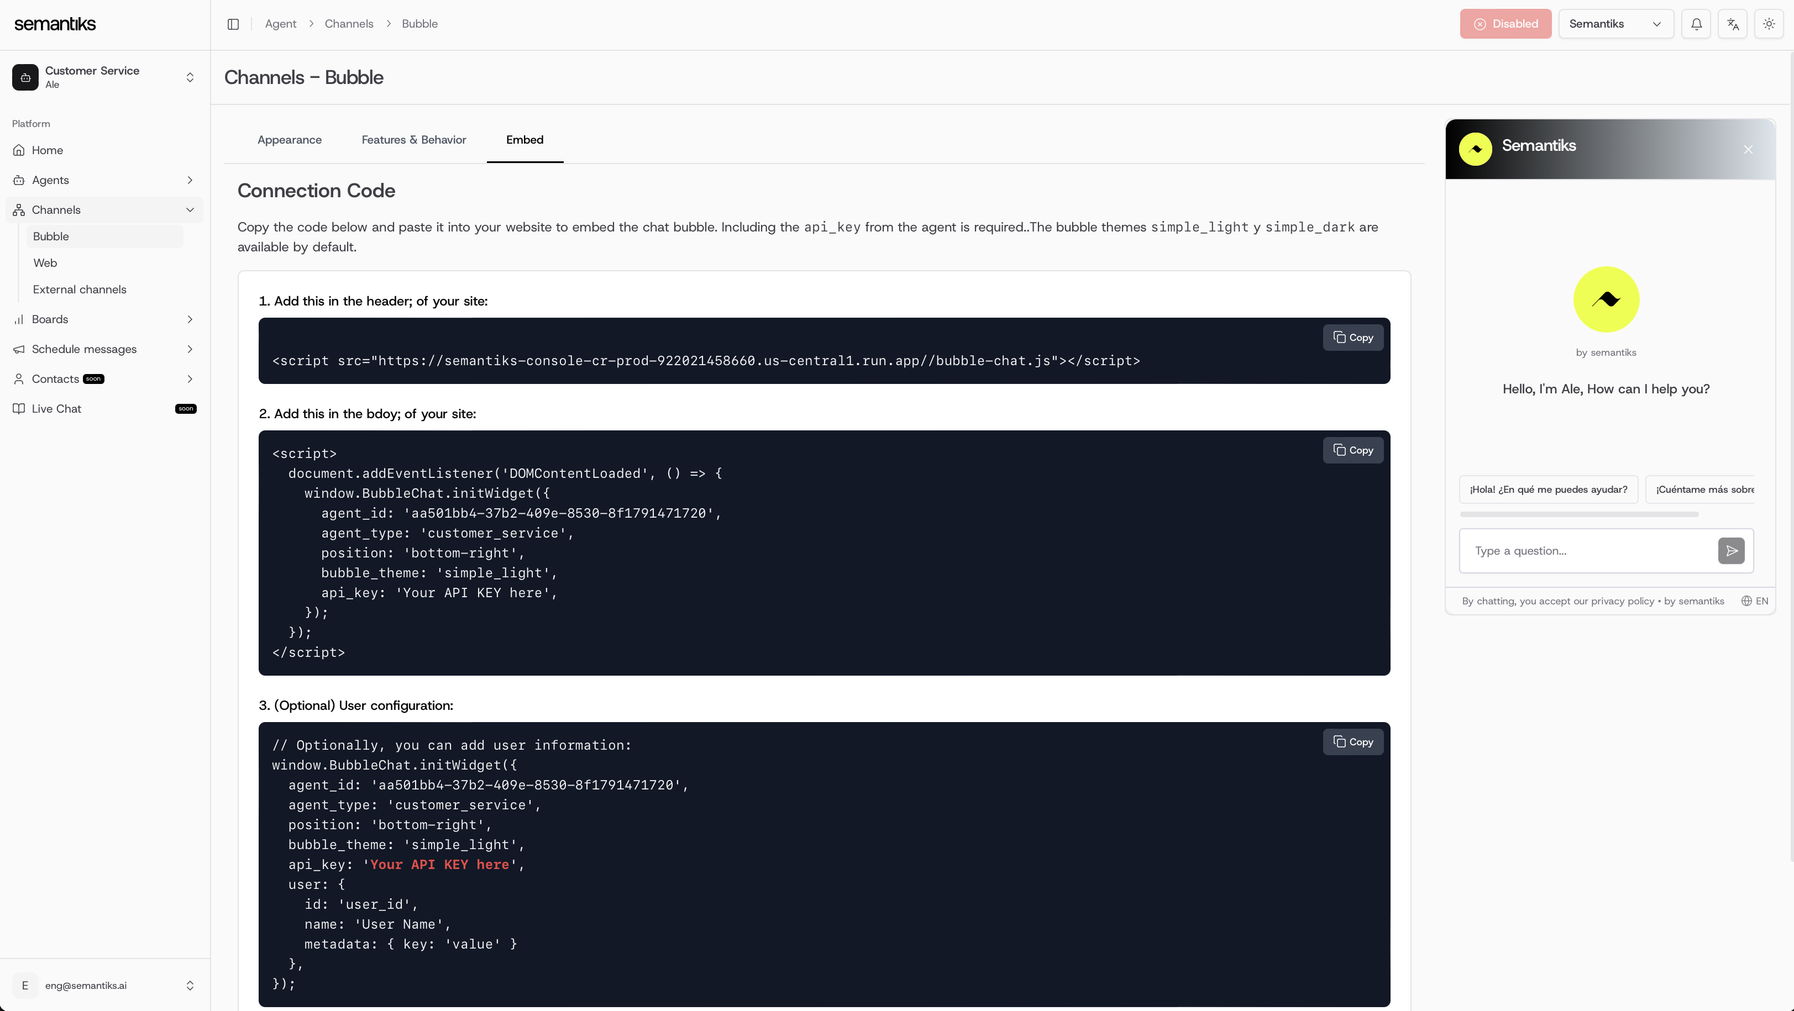Switch theme with the sun icon
Screen dimensions: 1794x1011
point(1769,24)
